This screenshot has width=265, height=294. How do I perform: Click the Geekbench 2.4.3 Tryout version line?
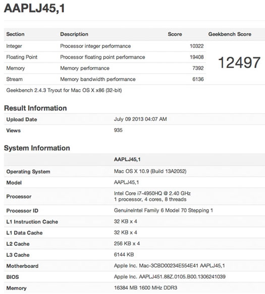tap(64, 91)
